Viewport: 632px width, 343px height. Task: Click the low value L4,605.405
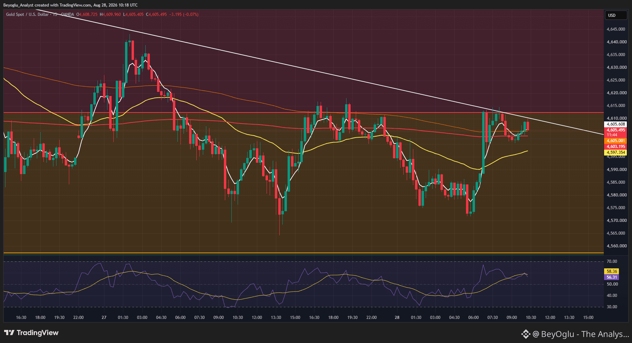click(133, 14)
